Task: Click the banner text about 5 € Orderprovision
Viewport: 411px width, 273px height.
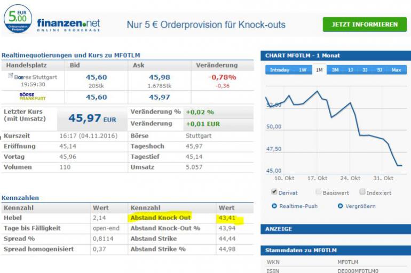Action: point(206,25)
